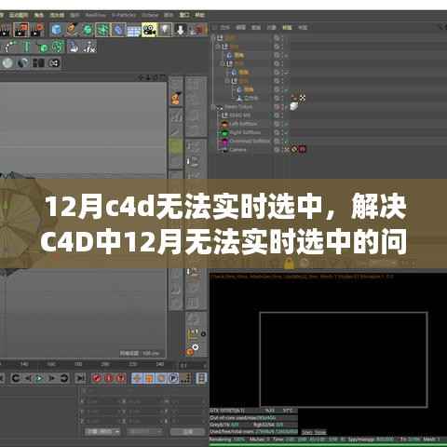This screenshot has width=447, height=447.
Task: Open Render Settings clapperboard icon
Action: tap(37, 30)
